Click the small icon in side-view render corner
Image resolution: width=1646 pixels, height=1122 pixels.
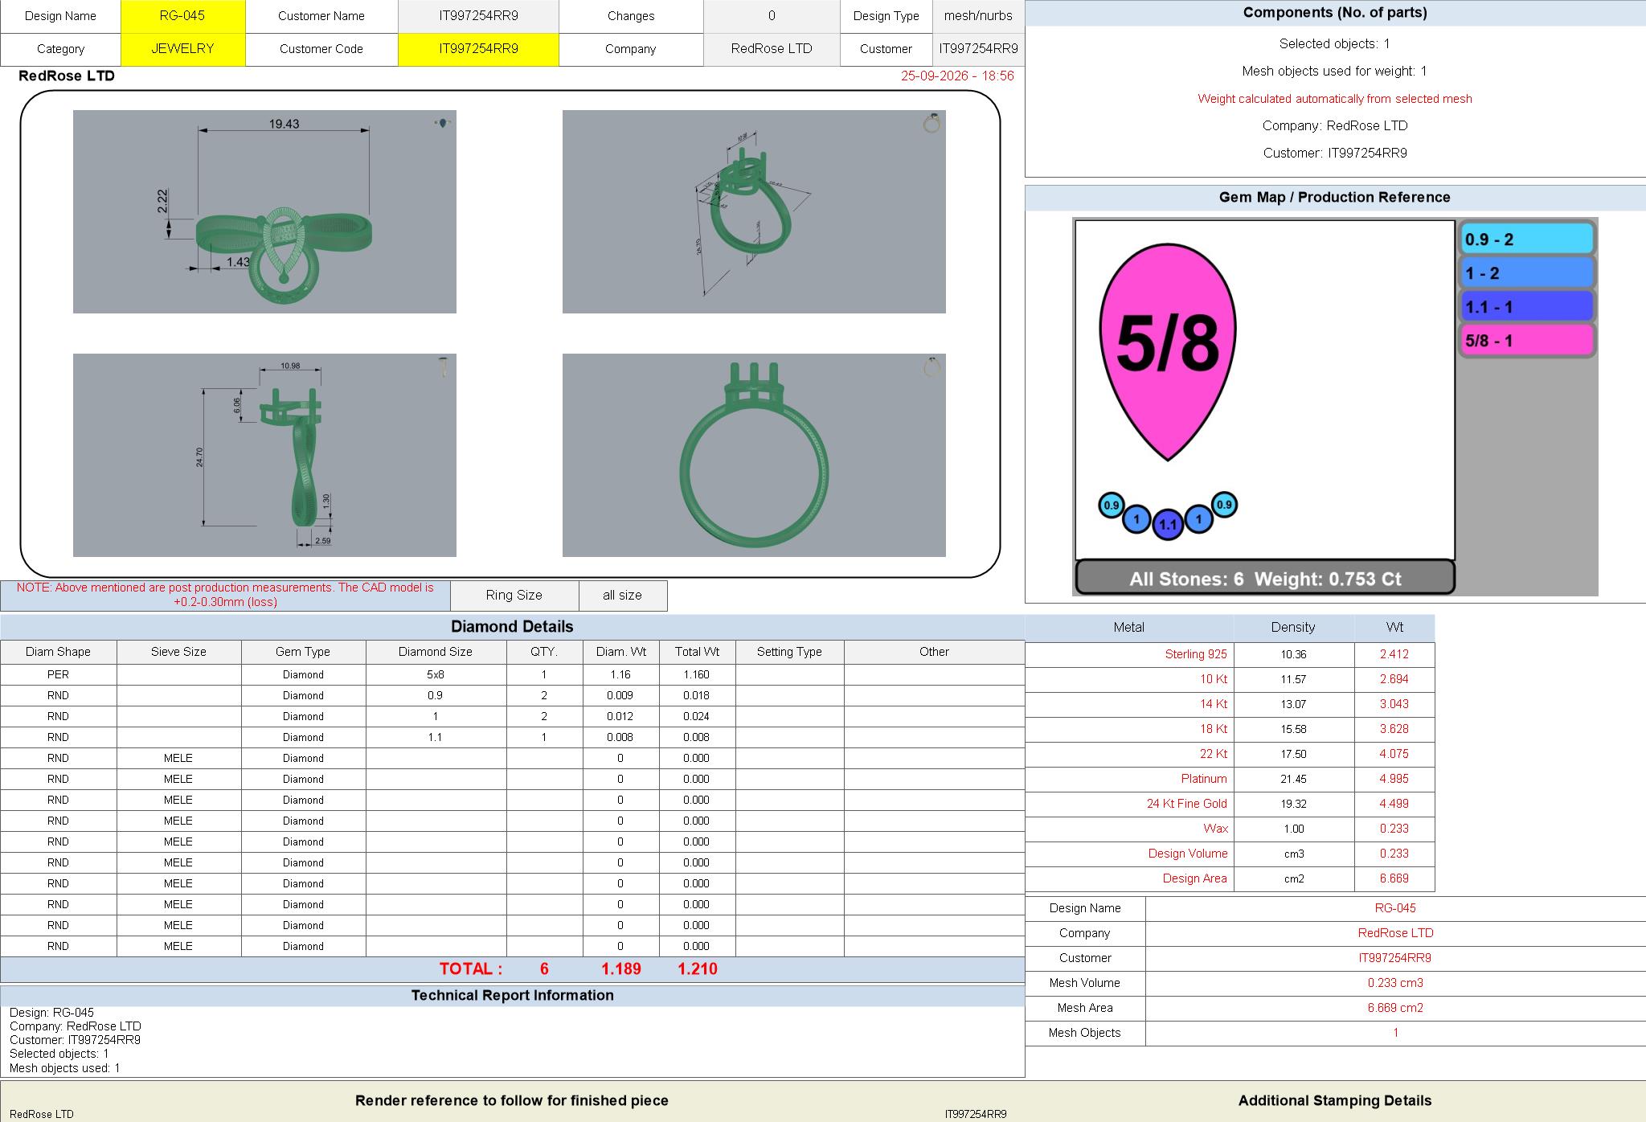(x=443, y=367)
